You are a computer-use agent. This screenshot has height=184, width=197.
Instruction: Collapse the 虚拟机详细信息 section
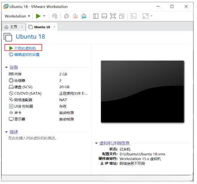(96, 143)
